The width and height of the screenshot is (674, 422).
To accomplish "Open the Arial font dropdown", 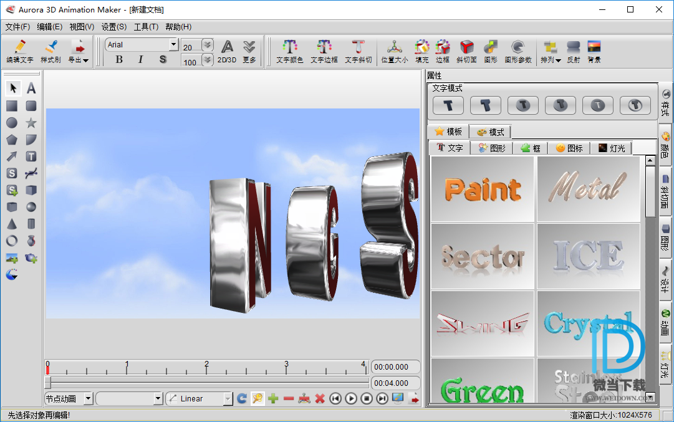I will [x=173, y=44].
